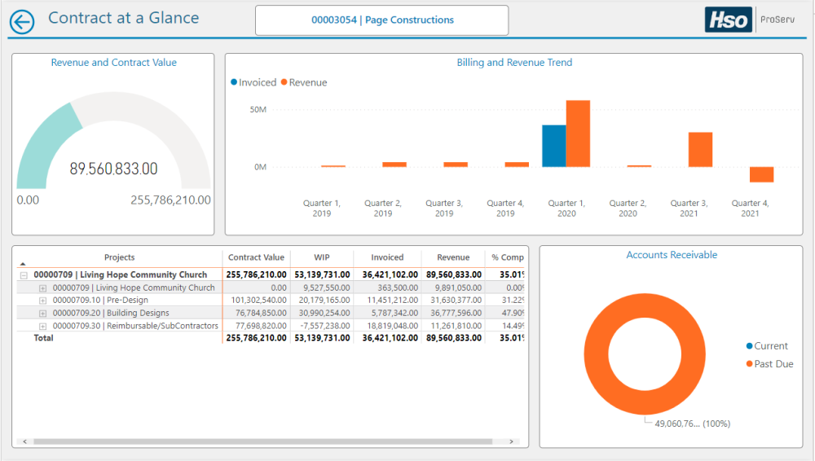Viewport: 815px width, 461px height.
Task: Collapse the bold 00000709 Living Hope row
Action: 24,275
